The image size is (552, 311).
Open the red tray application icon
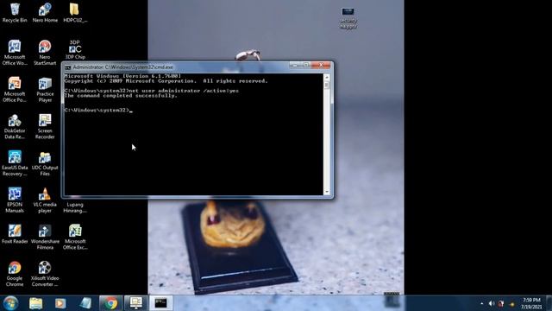point(501,303)
